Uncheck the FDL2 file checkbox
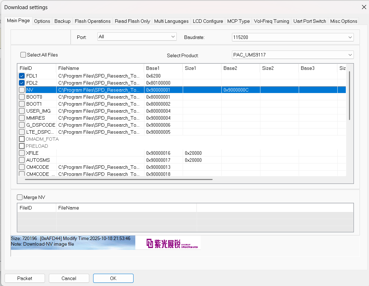 [22, 83]
